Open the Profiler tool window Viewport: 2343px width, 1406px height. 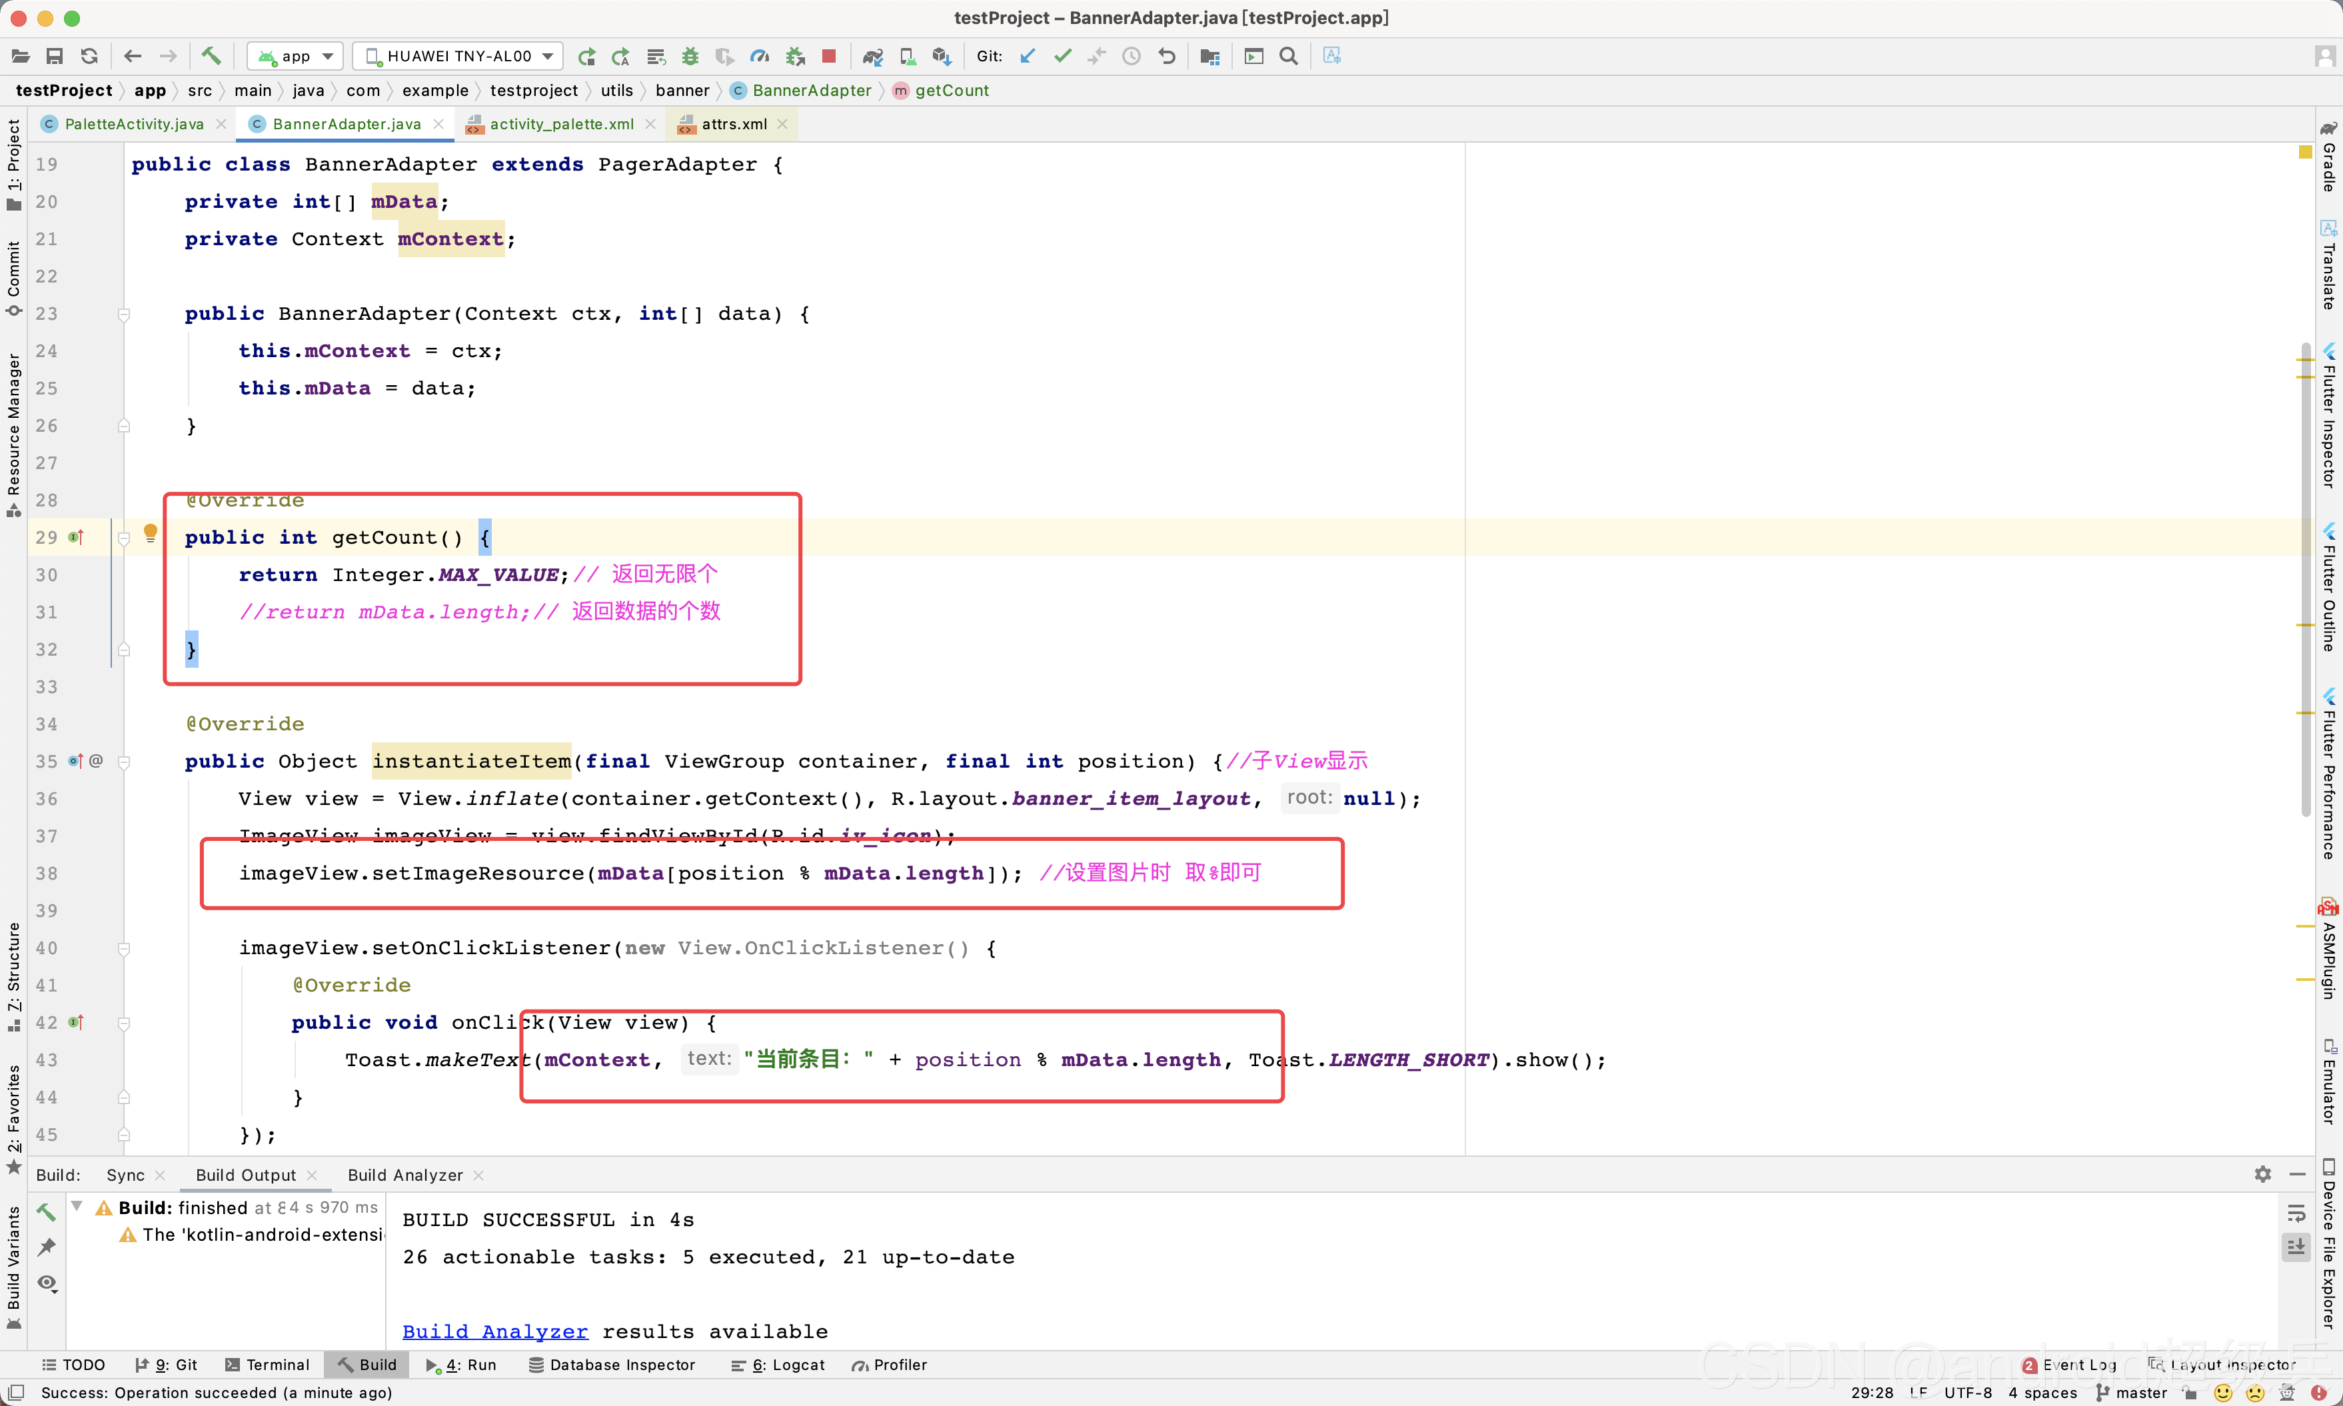889,1364
